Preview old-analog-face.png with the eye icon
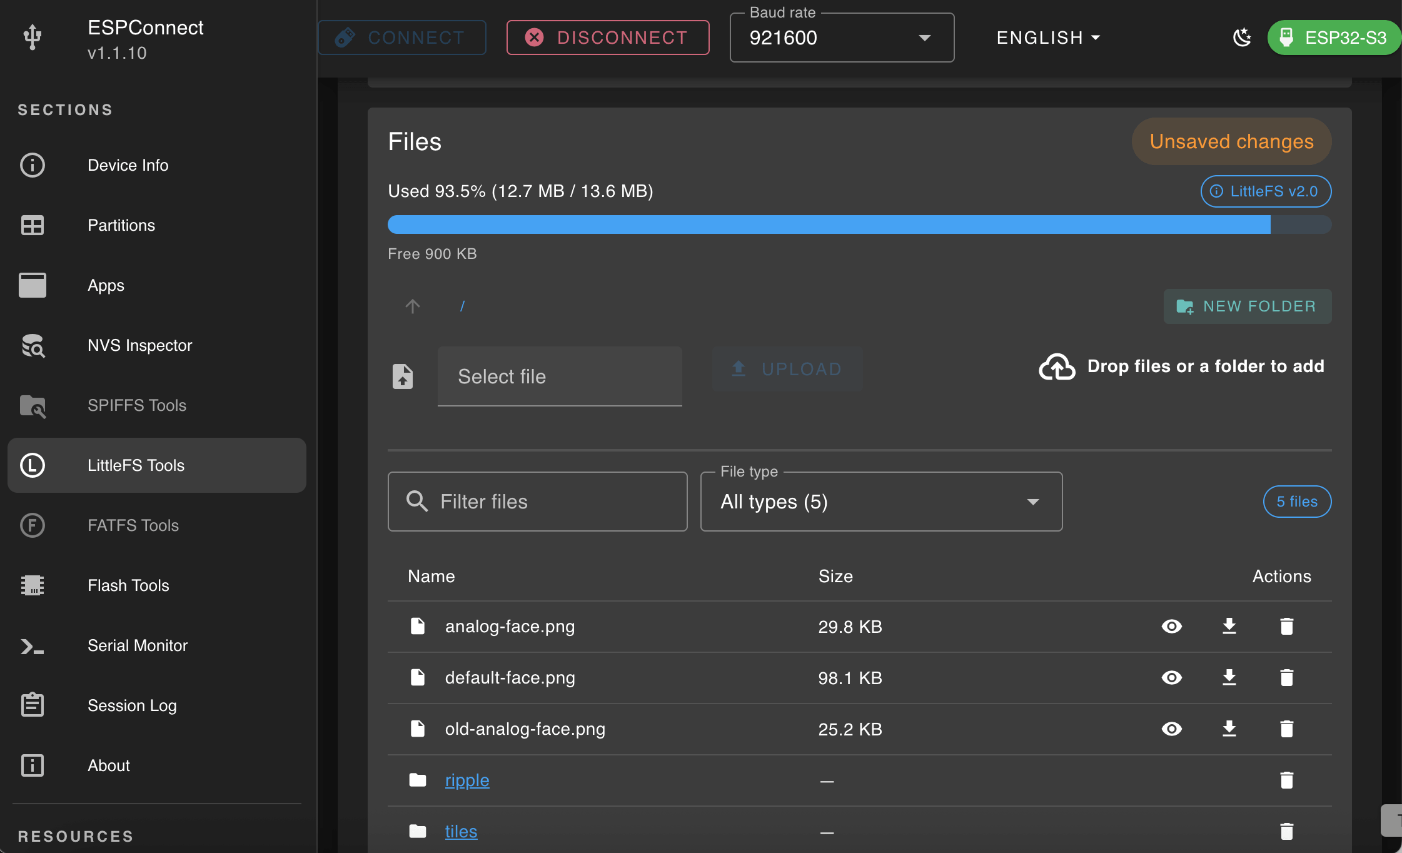The width and height of the screenshot is (1402, 853). coord(1171,729)
